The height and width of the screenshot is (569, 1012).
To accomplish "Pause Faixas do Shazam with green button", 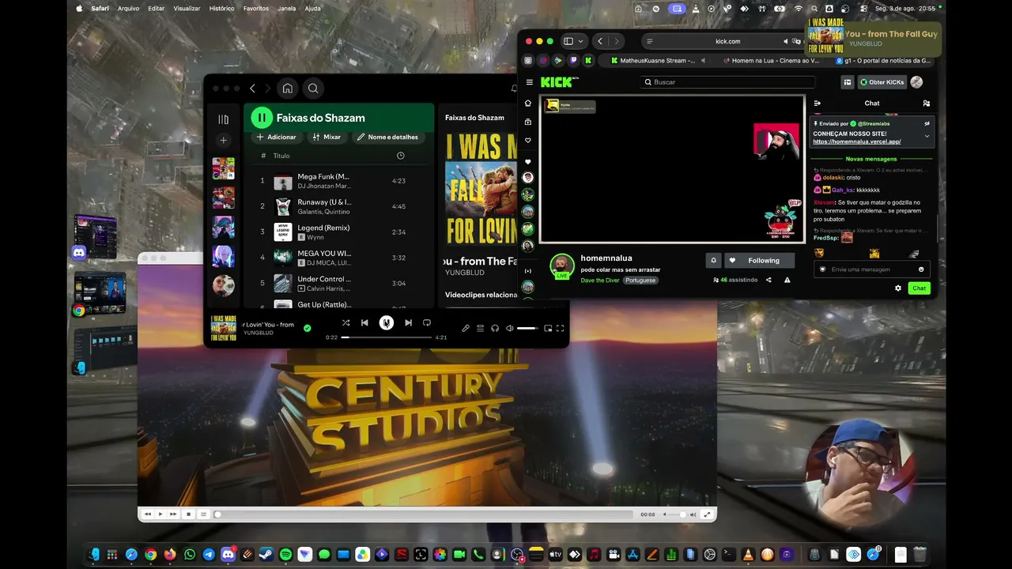I will click(x=262, y=118).
